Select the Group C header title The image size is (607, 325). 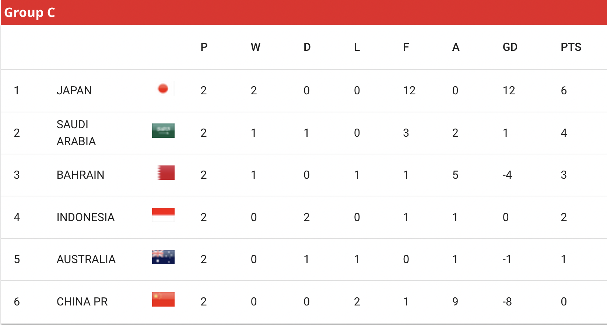[29, 13]
